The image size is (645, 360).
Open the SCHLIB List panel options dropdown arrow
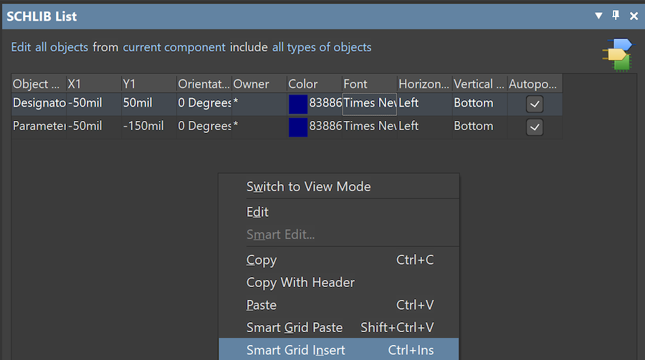pyautogui.click(x=598, y=16)
